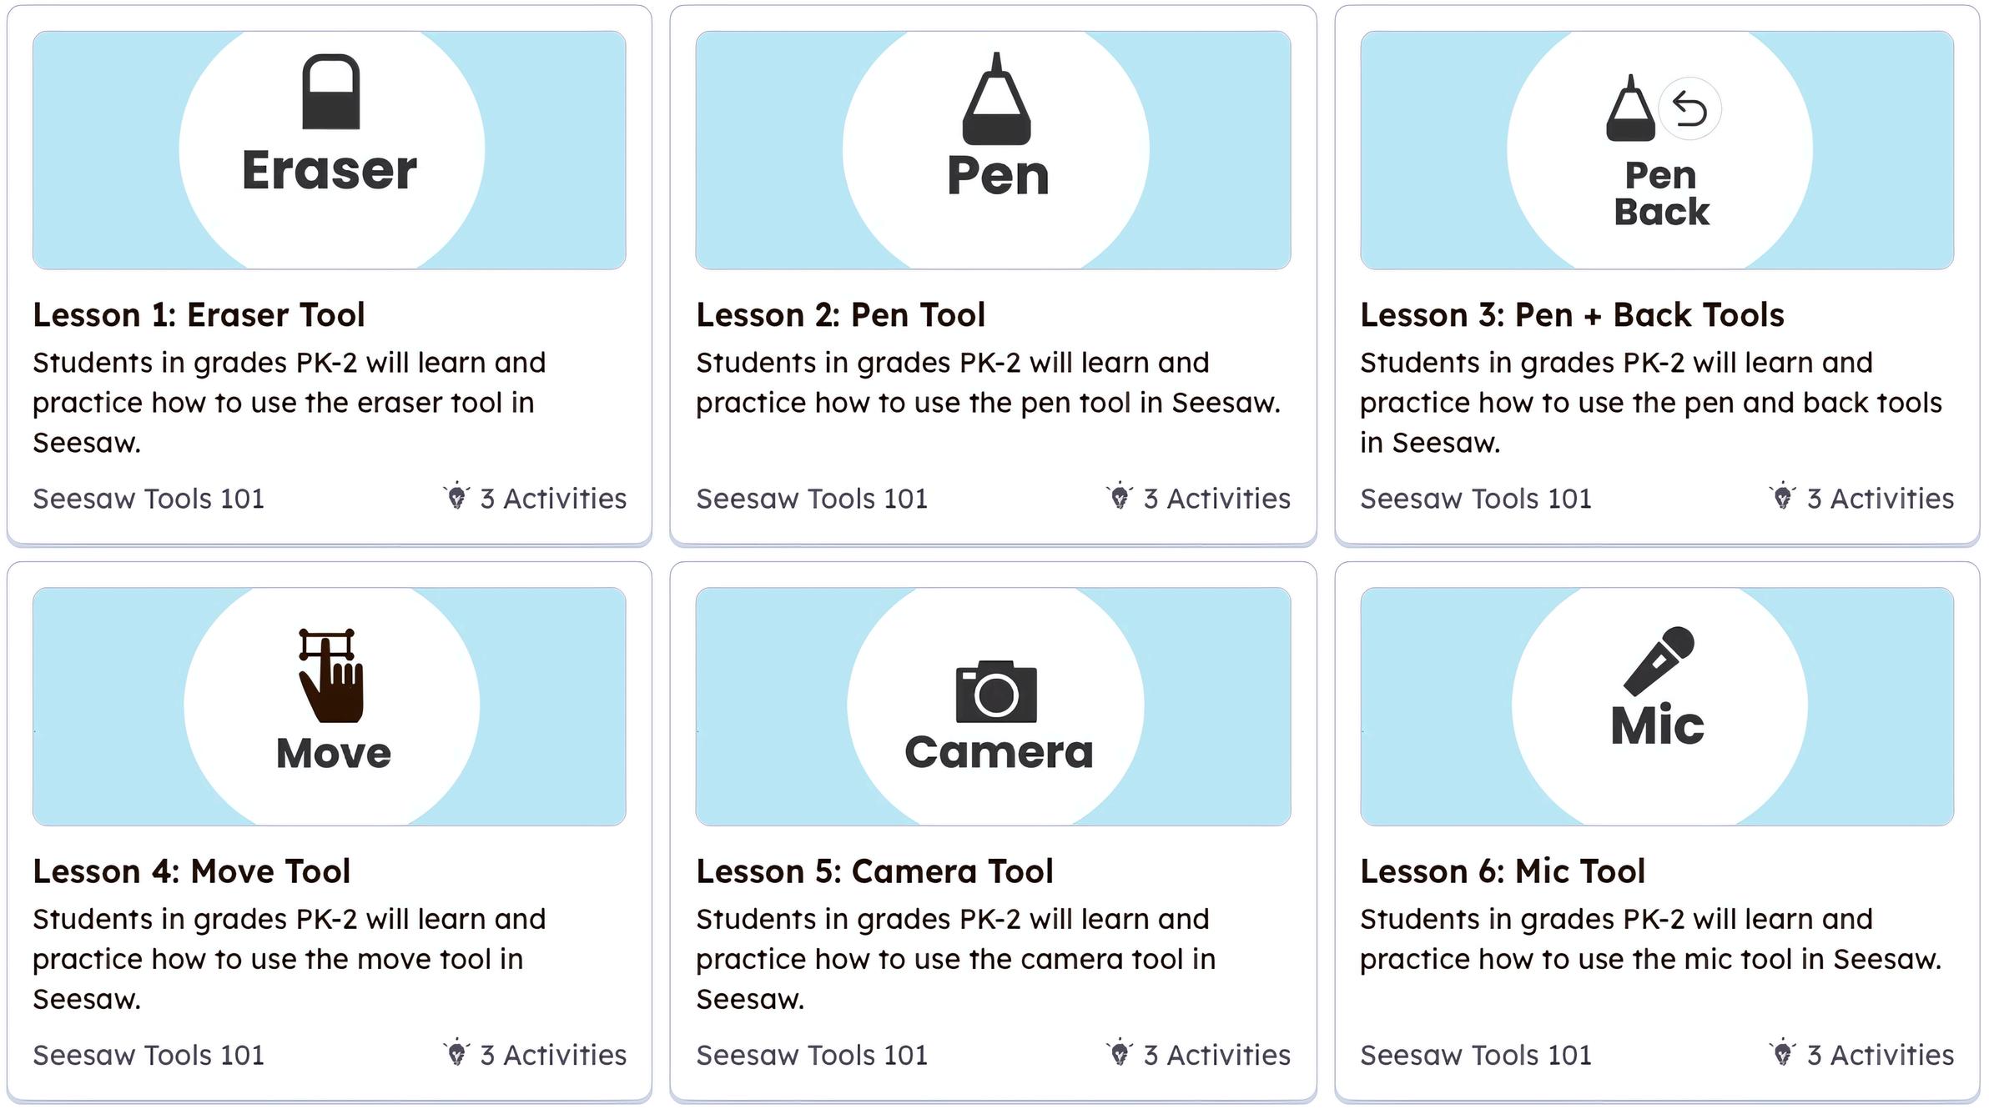1989x1109 pixels.
Task: Click the Eraser icon in Lesson 1 banner
Action: click(330, 93)
